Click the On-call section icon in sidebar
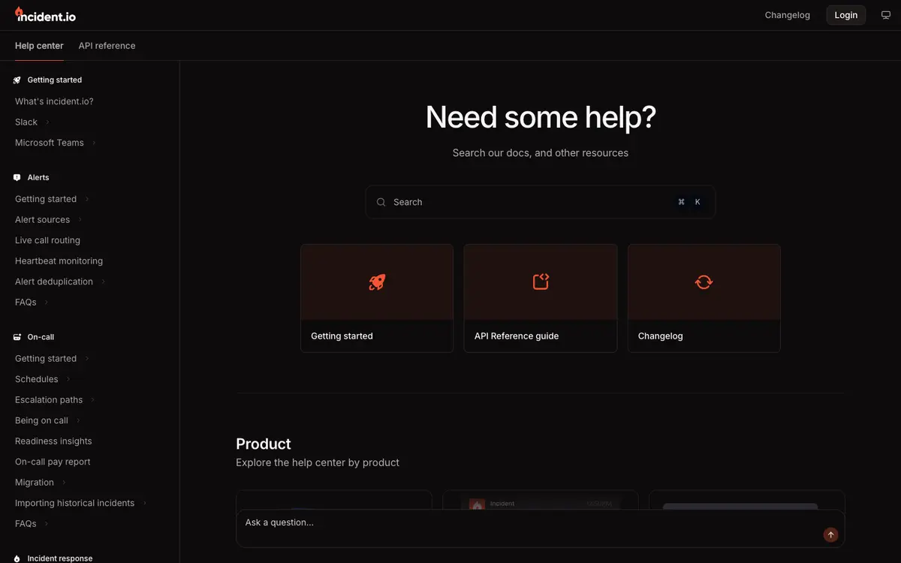 (17, 337)
